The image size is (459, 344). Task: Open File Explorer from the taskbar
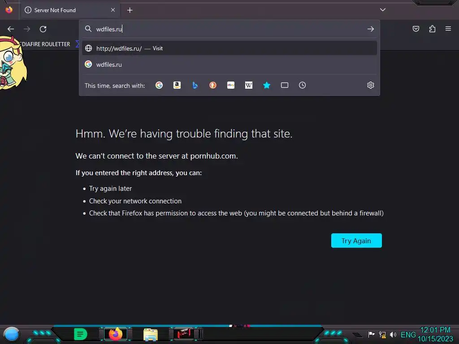(x=151, y=334)
